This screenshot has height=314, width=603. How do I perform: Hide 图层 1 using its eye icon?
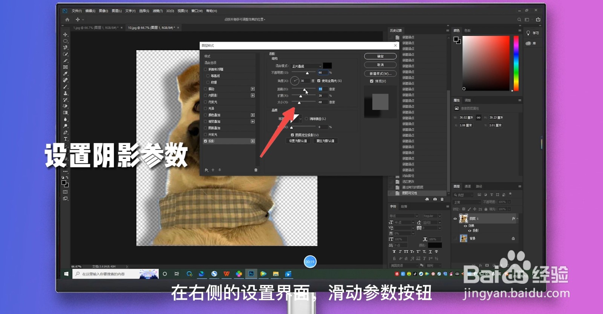pyautogui.click(x=455, y=218)
